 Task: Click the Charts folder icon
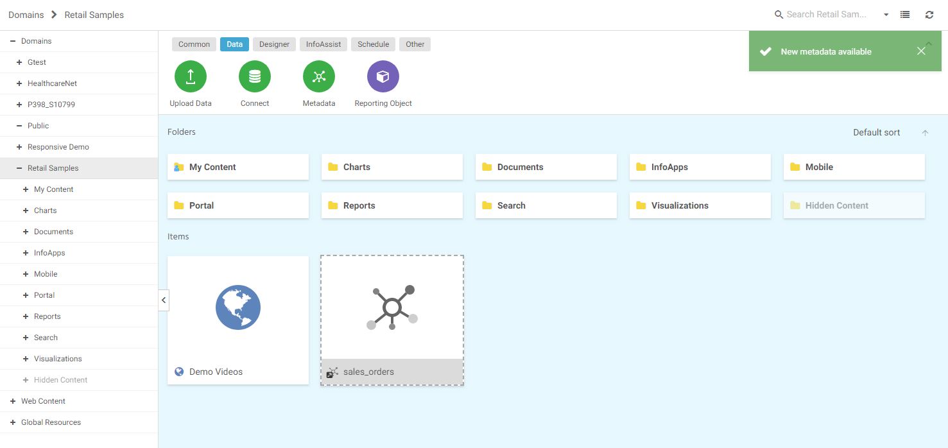(333, 167)
